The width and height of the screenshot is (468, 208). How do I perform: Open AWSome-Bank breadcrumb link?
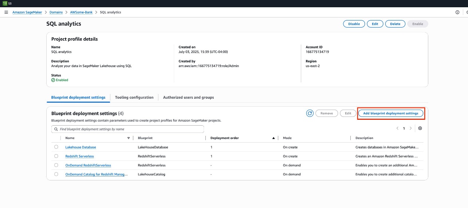[81, 12]
